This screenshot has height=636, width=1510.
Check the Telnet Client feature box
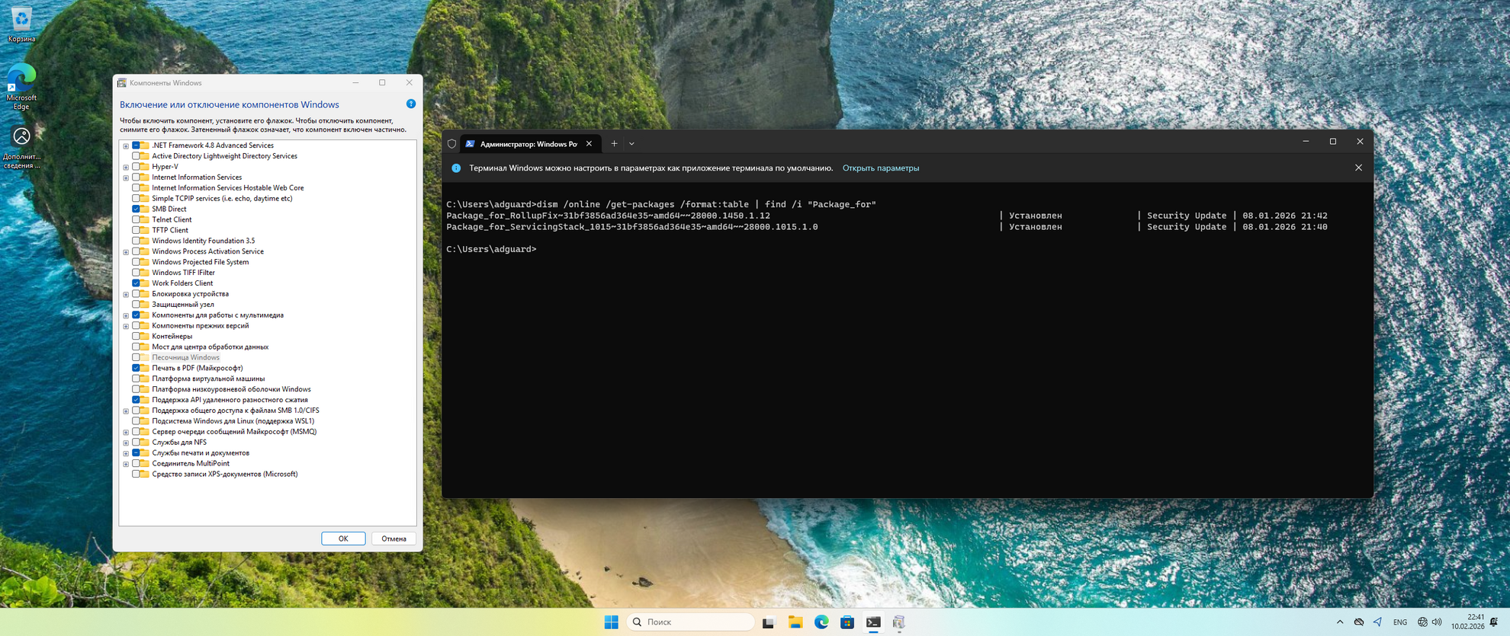coord(136,219)
